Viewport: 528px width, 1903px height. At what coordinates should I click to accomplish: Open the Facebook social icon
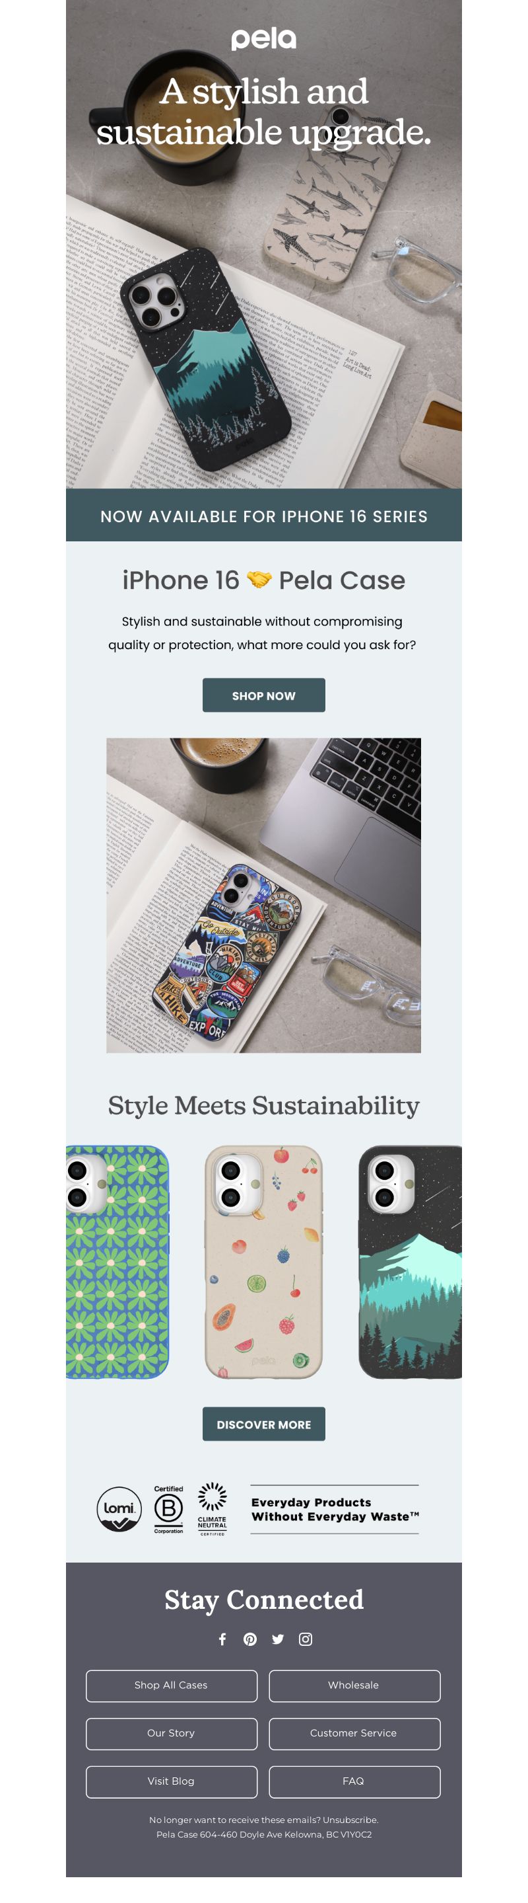[222, 1639]
